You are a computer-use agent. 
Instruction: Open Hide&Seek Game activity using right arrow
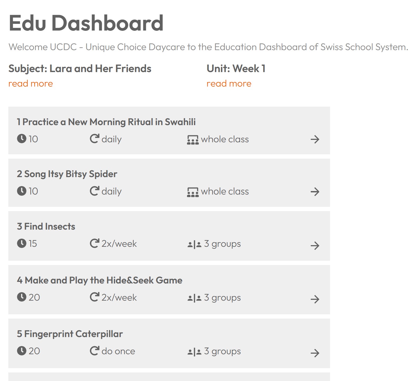tap(315, 299)
